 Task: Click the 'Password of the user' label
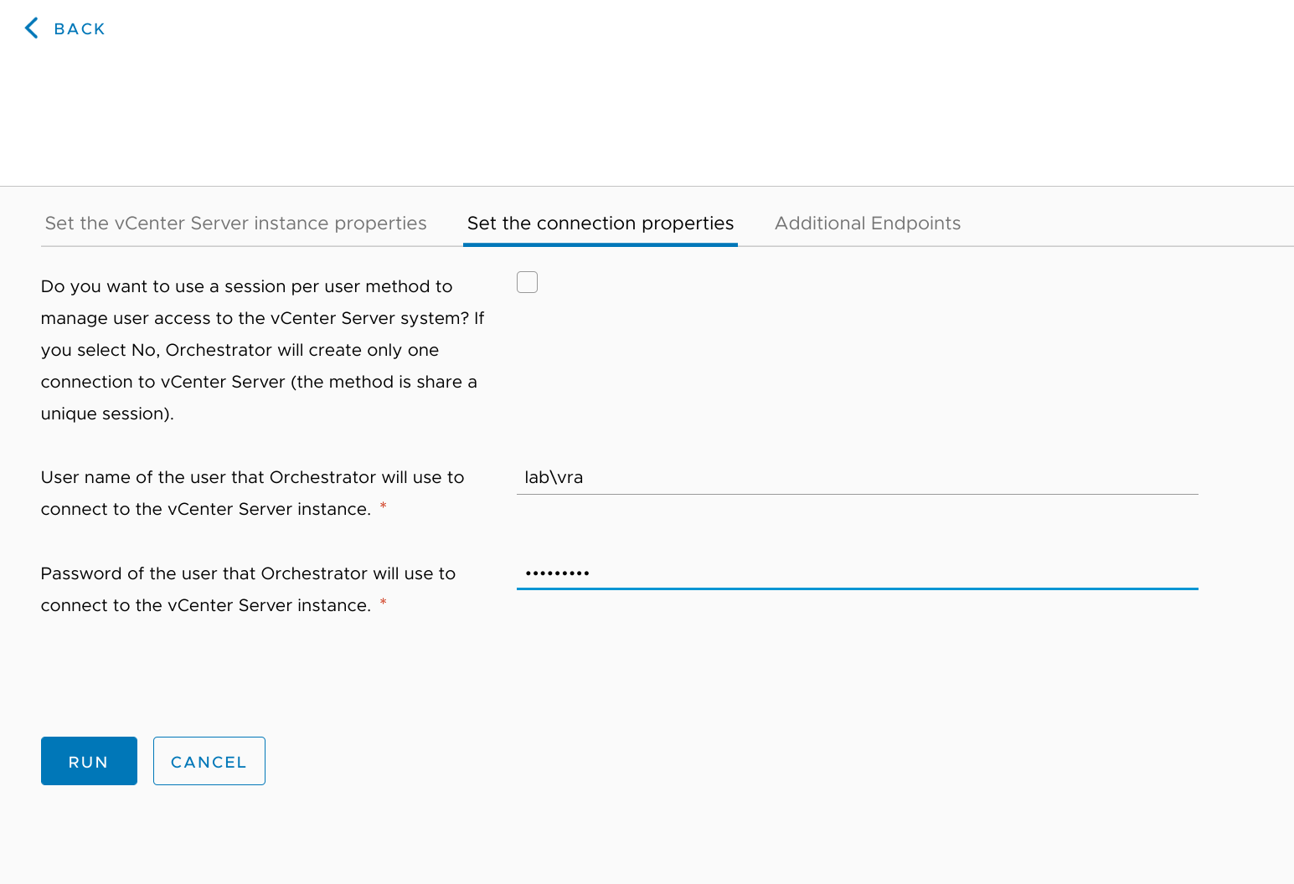pyautogui.click(x=248, y=589)
